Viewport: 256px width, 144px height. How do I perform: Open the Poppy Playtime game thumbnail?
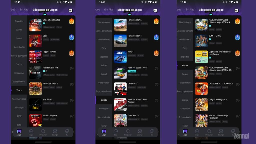coord(35,57)
